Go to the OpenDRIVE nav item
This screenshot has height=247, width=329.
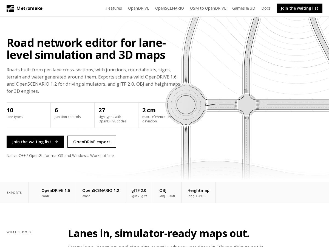(138, 8)
